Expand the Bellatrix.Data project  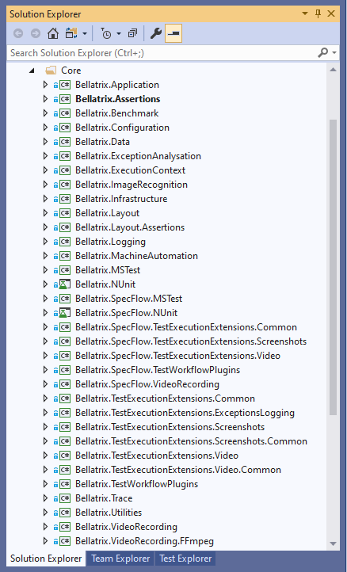click(45, 142)
